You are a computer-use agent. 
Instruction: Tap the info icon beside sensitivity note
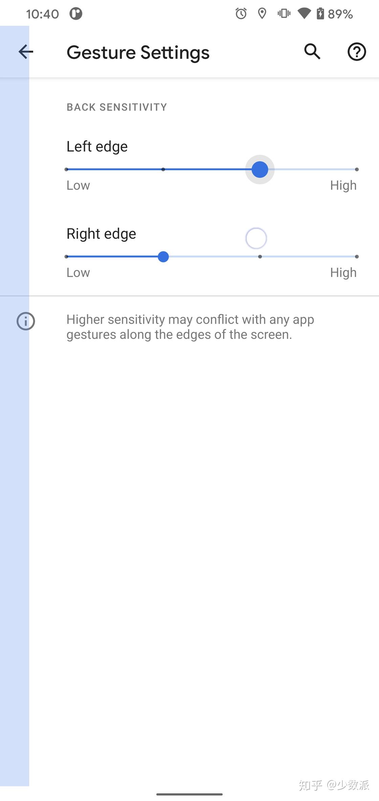(26, 321)
